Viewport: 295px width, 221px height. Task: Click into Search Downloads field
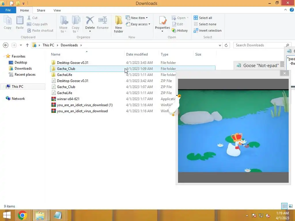260,45
